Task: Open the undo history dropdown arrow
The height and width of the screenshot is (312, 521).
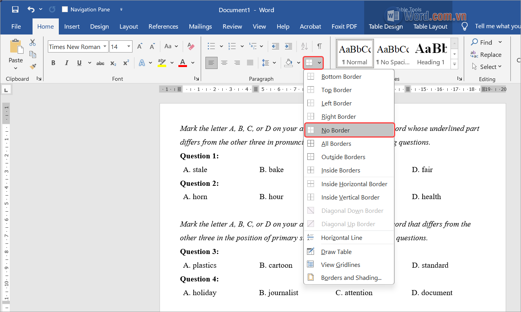Action: 41,9
